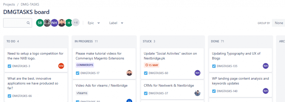This screenshot has width=285, height=102.
Task: Click the search magnifier icon
Action: (x=28, y=23)
